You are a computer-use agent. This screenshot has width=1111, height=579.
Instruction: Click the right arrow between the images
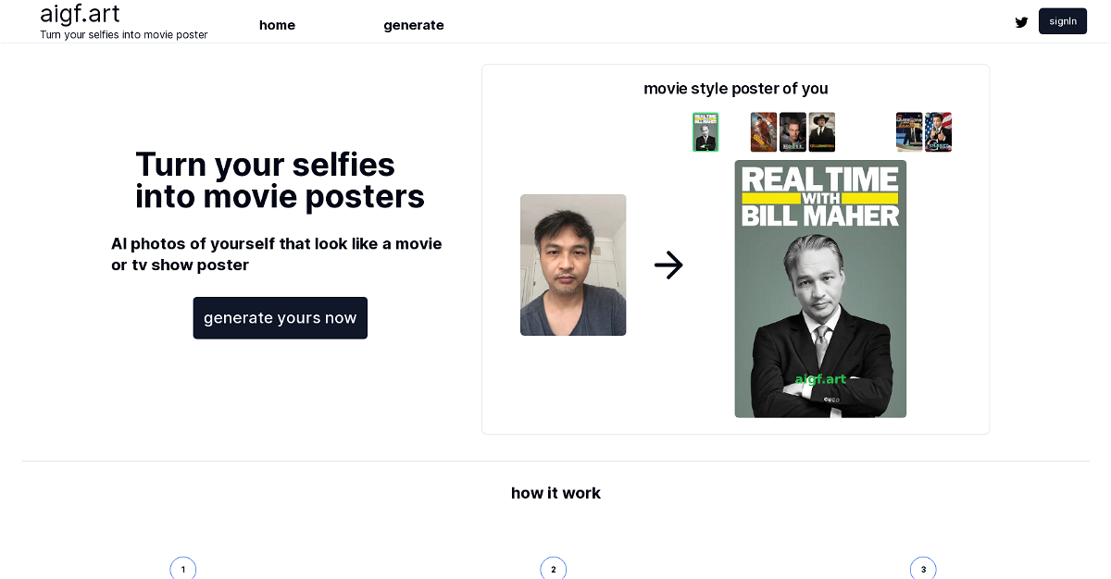[x=668, y=265]
